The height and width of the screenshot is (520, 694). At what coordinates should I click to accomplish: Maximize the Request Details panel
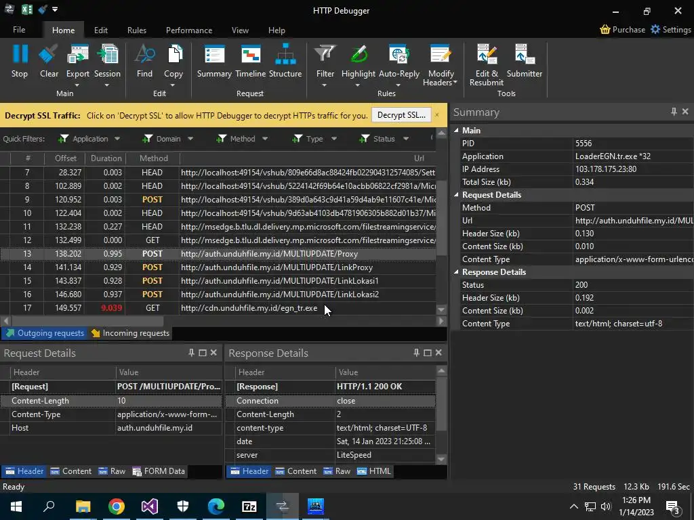(x=203, y=352)
